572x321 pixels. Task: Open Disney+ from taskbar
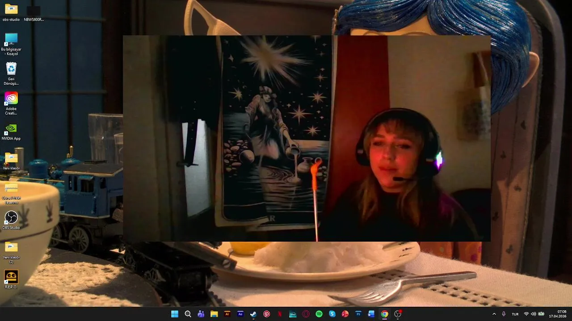[293, 314]
